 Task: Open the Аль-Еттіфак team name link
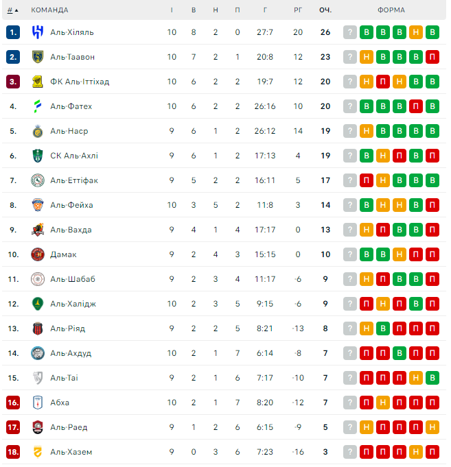coord(74,180)
